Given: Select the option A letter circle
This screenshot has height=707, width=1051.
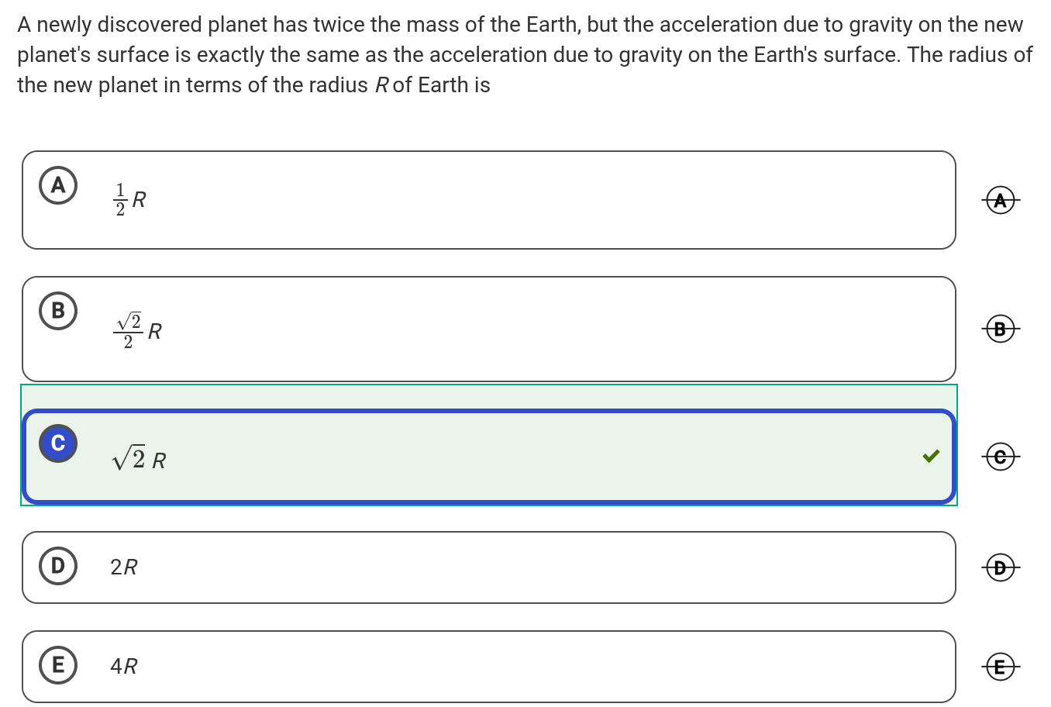Looking at the screenshot, I should click(x=58, y=185).
